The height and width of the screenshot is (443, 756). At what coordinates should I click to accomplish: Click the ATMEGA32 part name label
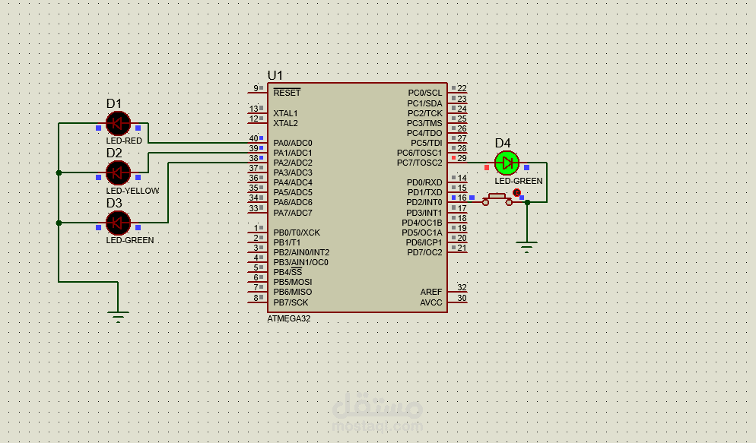tap(289, 319)
